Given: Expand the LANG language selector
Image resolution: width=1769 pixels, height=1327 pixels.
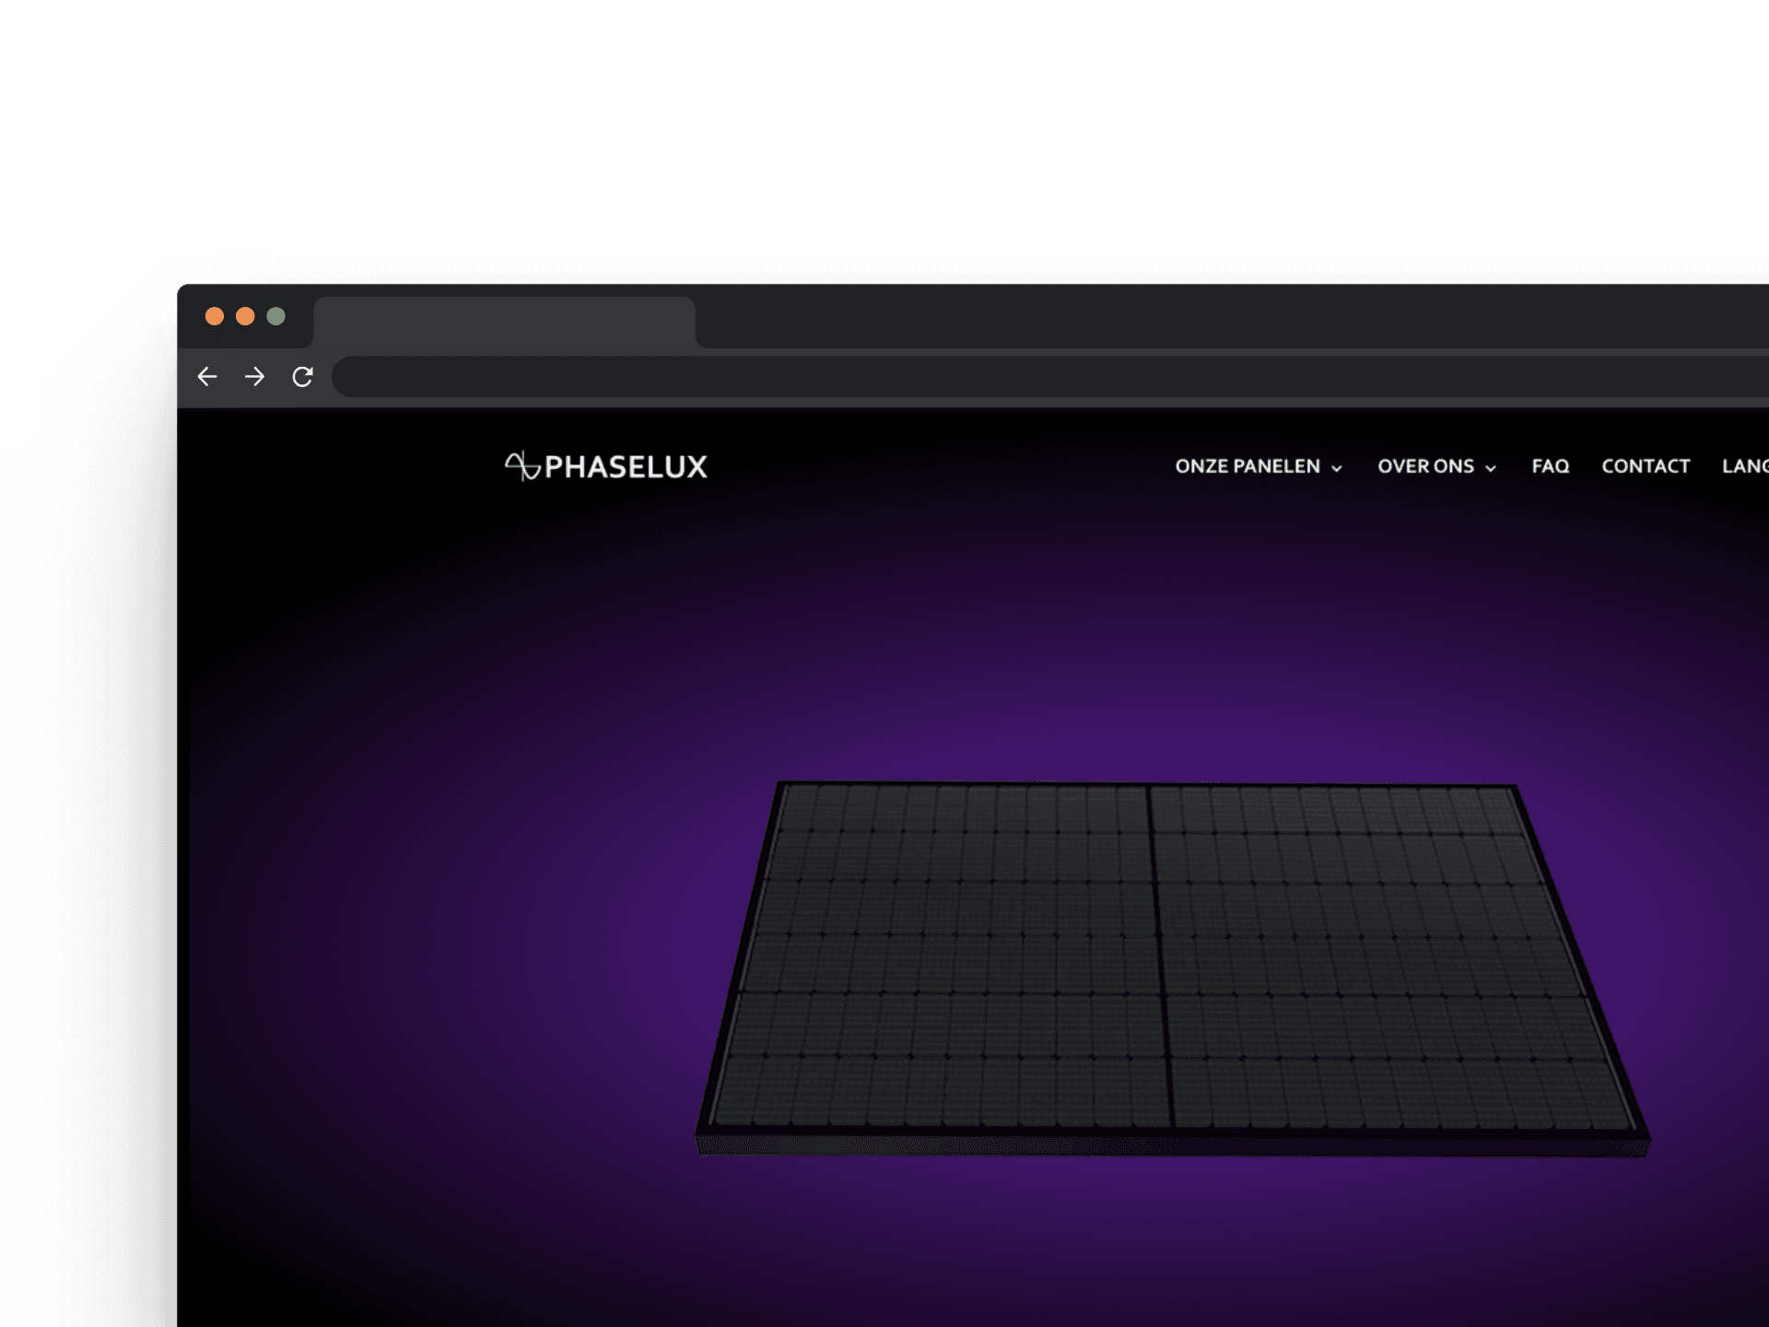Looking at the screenshot, I should [1748, 464].
